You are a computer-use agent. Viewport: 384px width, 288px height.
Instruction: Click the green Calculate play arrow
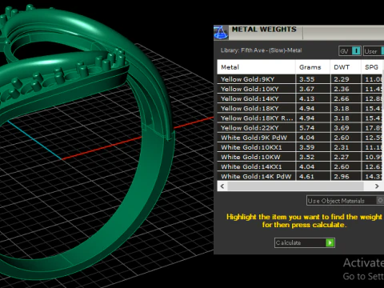coord(330,242)
